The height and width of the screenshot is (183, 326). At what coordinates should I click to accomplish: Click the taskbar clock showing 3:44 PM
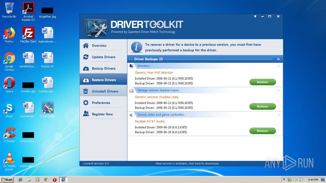point(313,180)
